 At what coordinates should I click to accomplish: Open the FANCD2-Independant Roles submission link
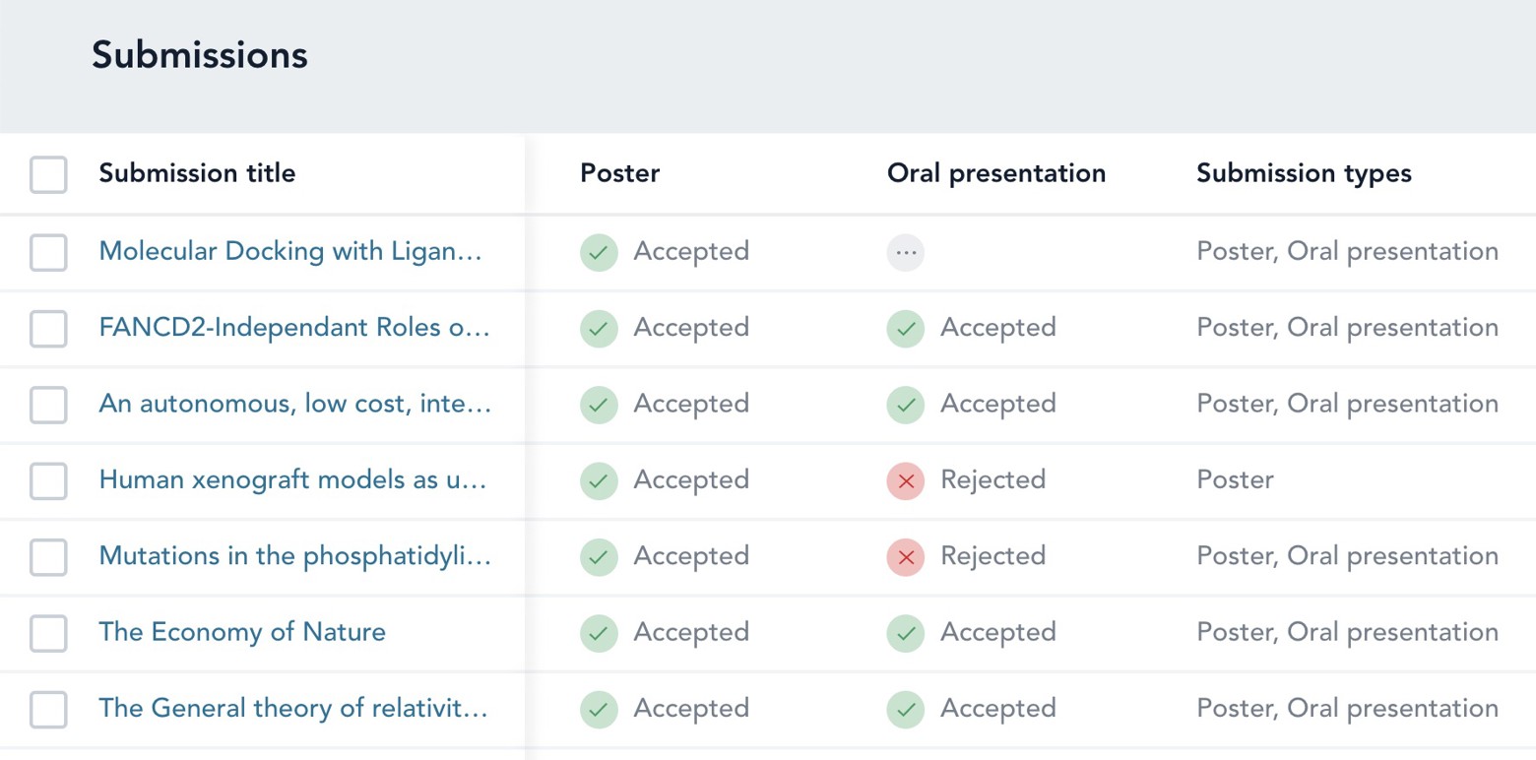pyautogui.click(x=293, y=328)
